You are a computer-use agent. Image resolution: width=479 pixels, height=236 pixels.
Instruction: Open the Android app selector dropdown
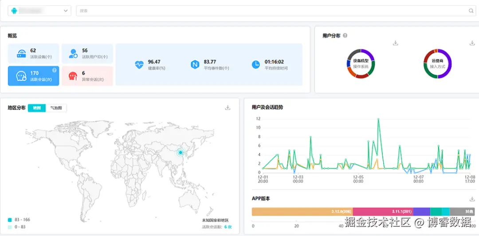pyautogui.click(x=39, y=11)
